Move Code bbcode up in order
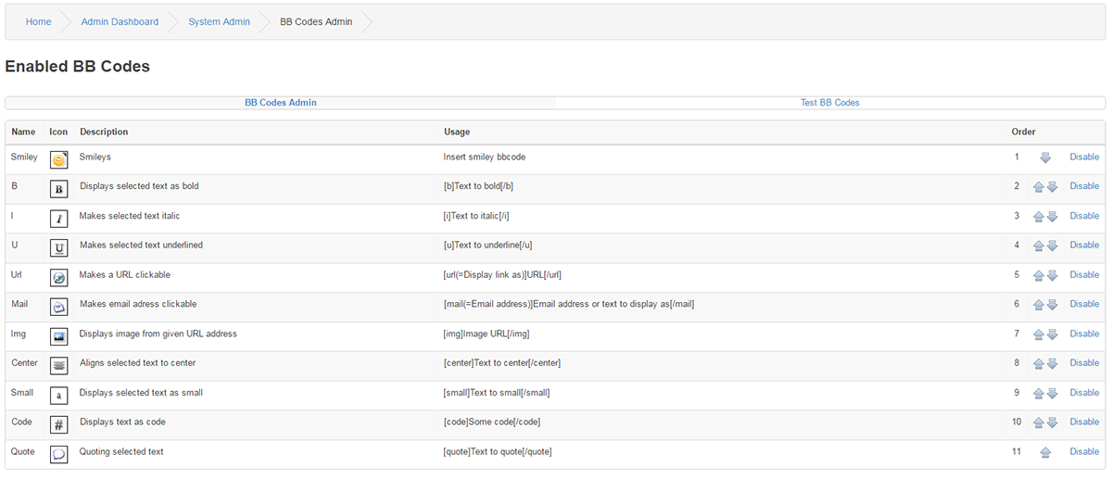The image size is (1112, 479). (1039, 422)
